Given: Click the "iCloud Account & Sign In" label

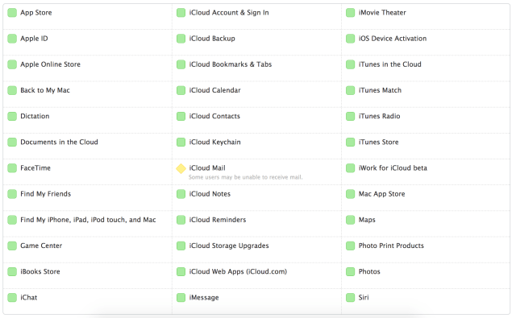Looking at the screenshot, I should pyautogui.click(x=229, y=13).
